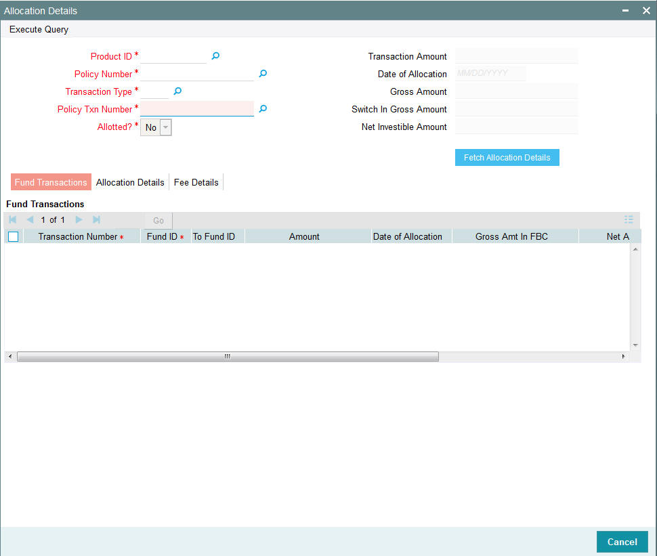Click Execute Query menu item

[x=39, y=29]
